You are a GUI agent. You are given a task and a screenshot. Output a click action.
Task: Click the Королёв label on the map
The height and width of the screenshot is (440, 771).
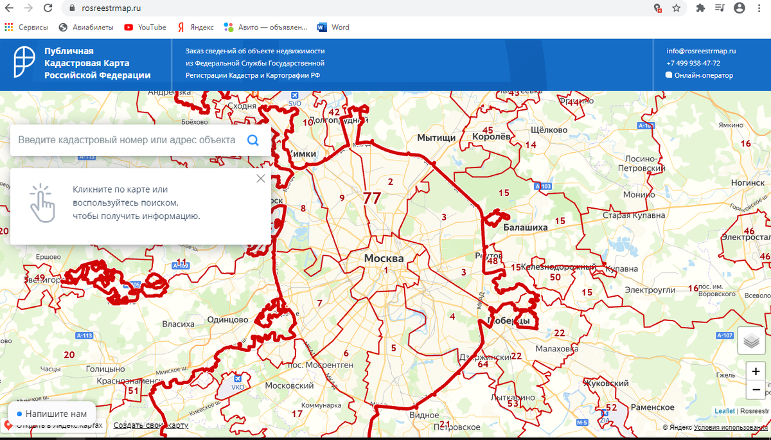491,137
